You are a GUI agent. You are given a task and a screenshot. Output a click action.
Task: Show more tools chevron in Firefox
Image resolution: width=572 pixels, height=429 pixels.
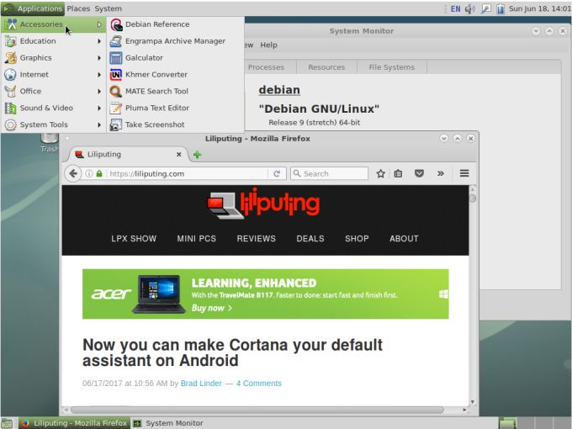click(x=441, y=173)
